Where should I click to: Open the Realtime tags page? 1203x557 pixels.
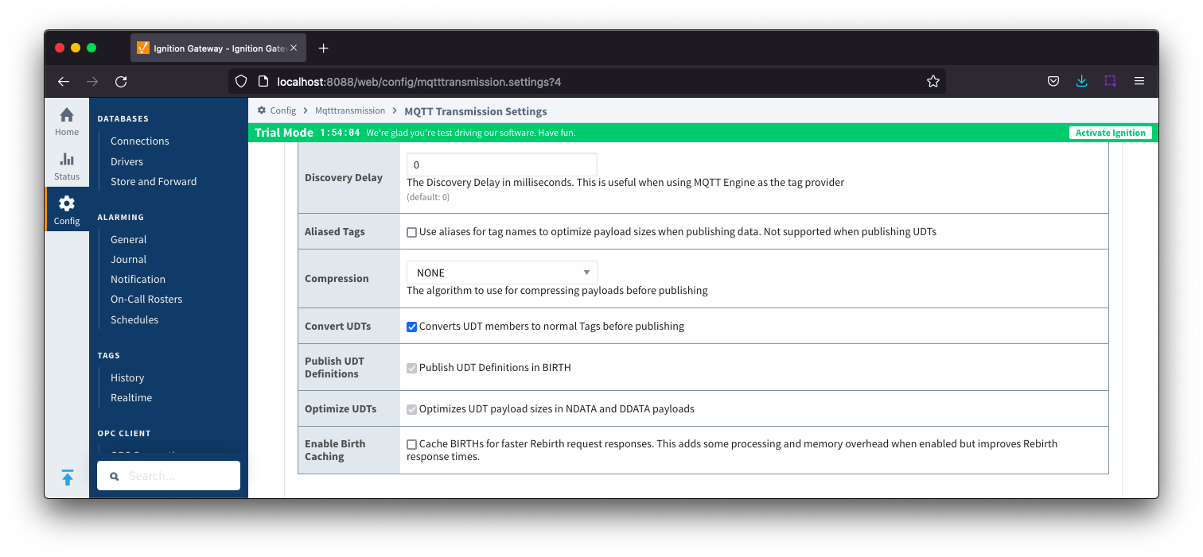(x=131, y=397)
